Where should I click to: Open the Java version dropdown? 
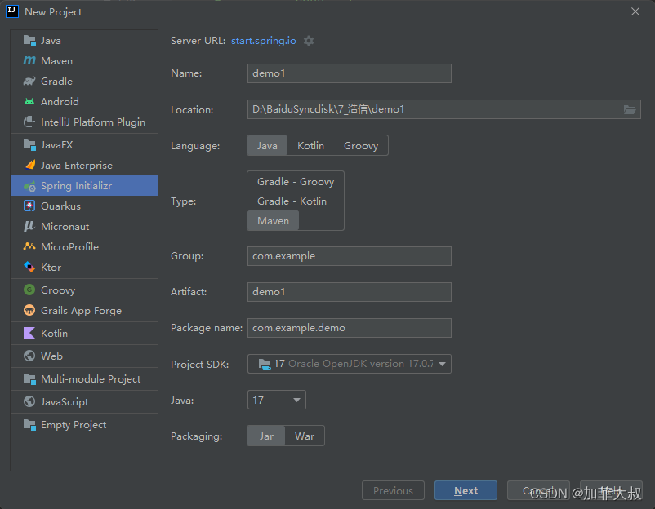point(277,401)
